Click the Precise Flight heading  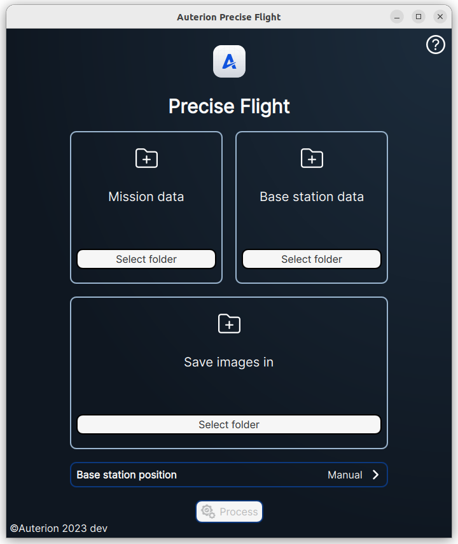point(229,106)
